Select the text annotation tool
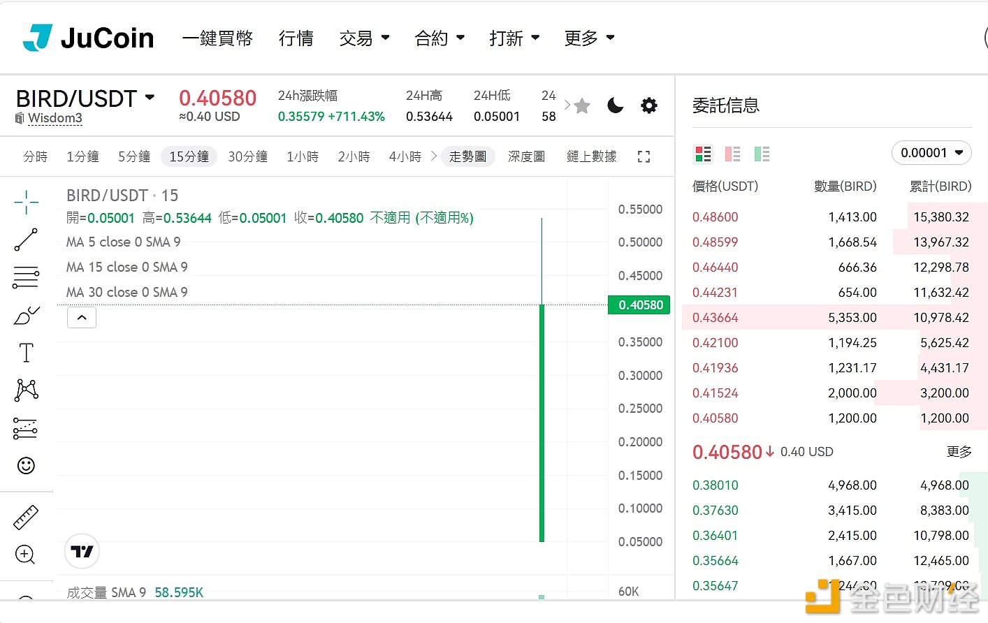The width and height of the screenshot is (988, 623). click(x=26, y=353)
